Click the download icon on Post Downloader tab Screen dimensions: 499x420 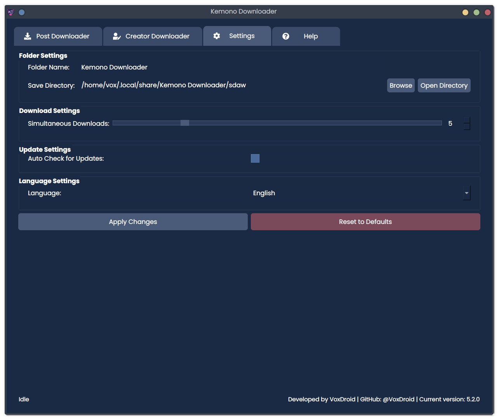[27, 36]
